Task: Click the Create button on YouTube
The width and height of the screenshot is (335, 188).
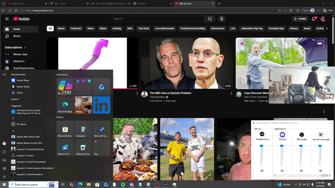Action: click(300, 19)
